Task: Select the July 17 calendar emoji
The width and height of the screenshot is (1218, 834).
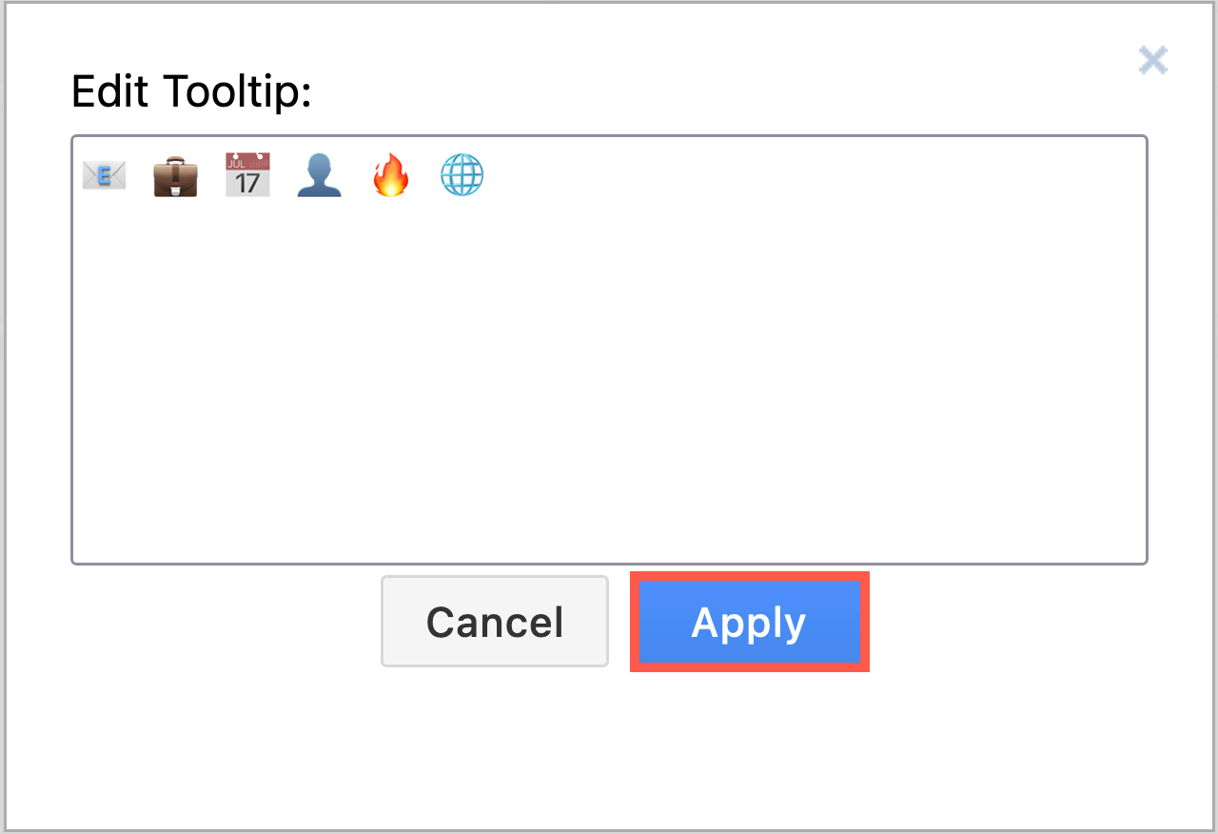Action: 247,174
